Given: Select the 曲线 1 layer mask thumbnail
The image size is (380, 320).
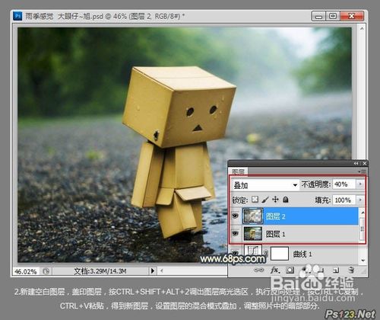Looking at the screenshot, I should coord(280,254).
